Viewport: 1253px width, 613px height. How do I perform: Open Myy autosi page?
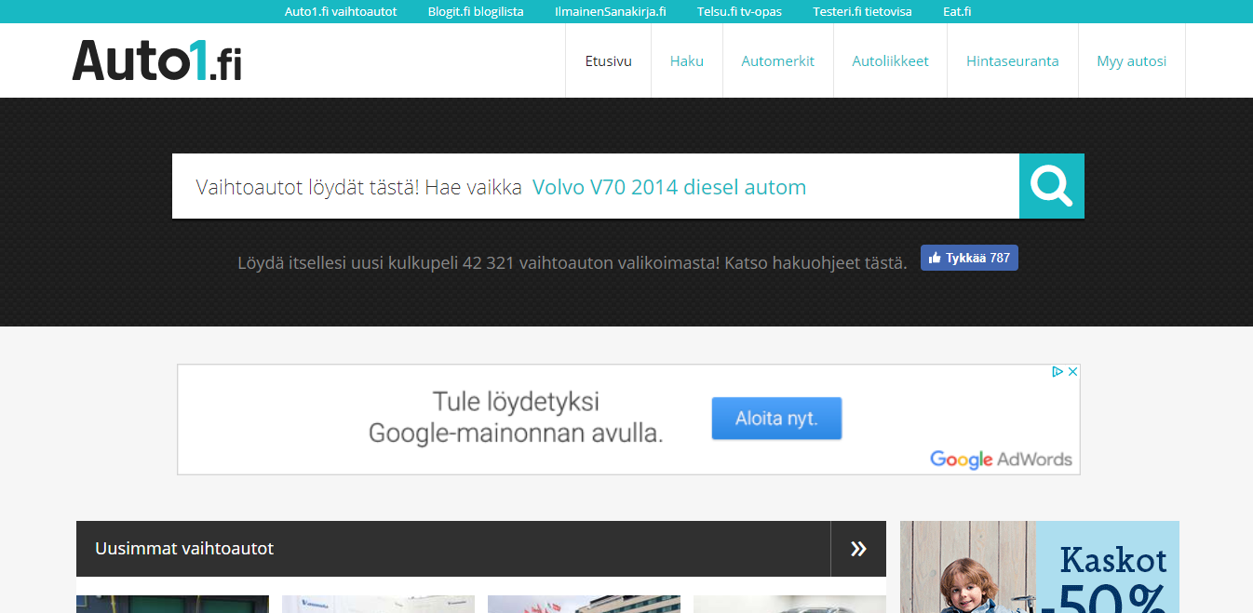(x=1132, y=61)
